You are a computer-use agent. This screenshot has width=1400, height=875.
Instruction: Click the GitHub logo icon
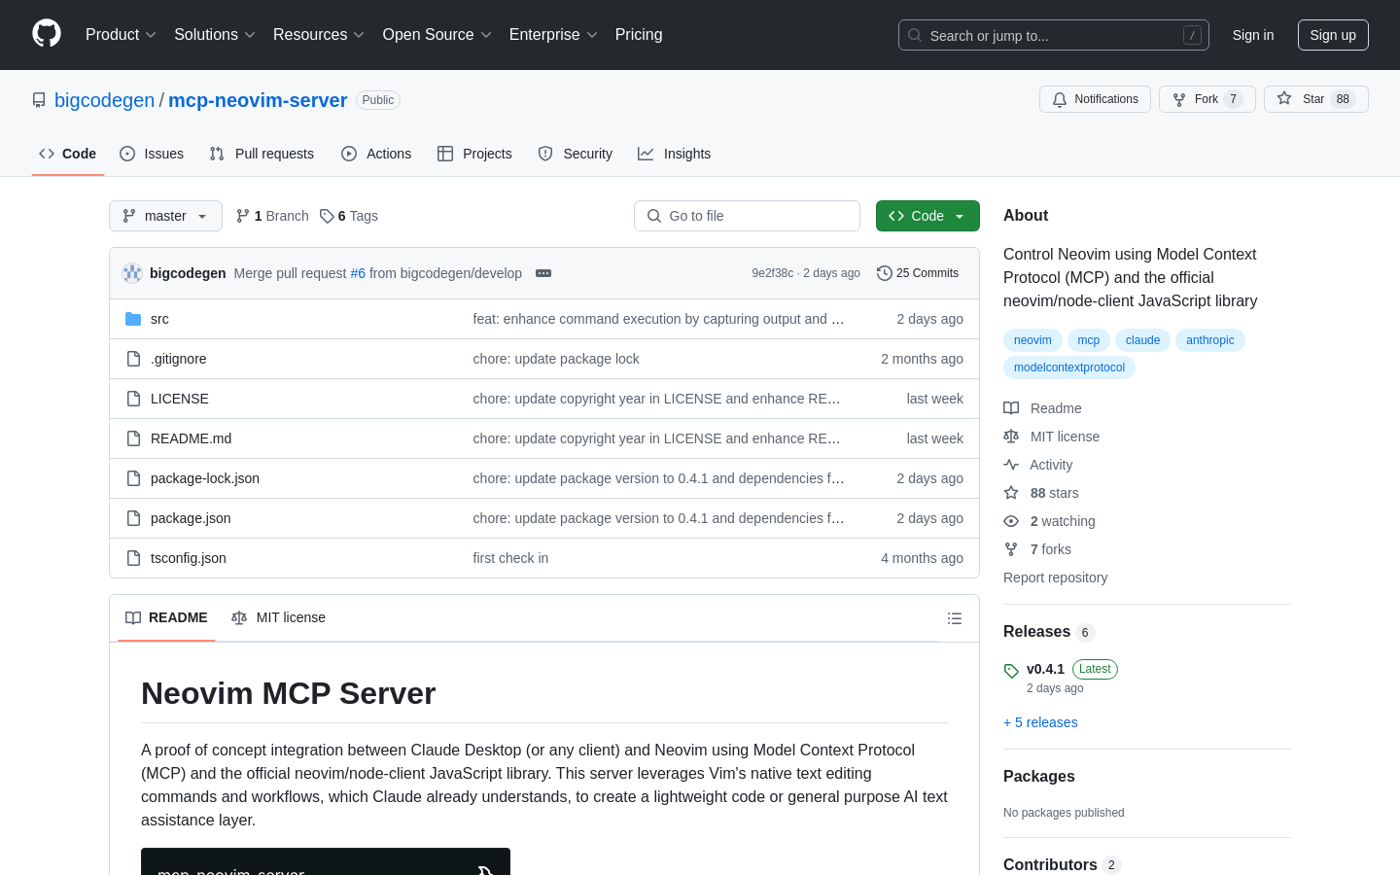(x=47, y=34)
